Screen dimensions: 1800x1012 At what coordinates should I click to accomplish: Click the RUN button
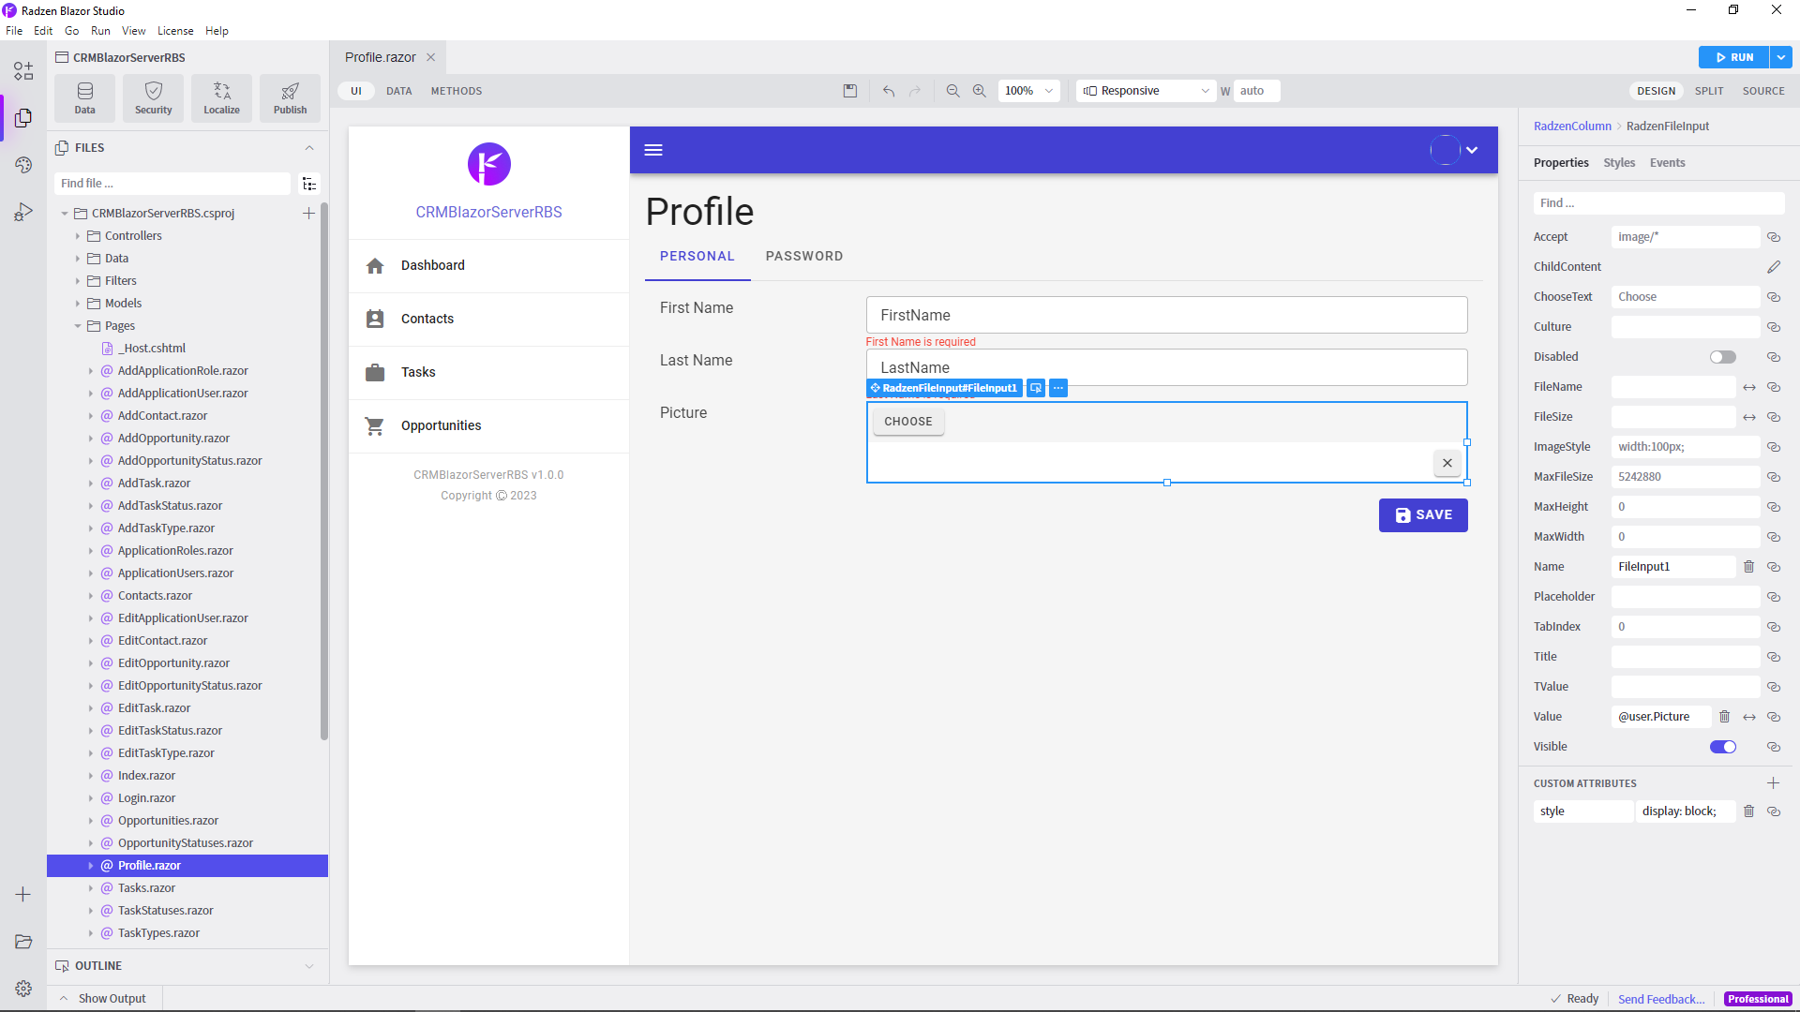coord(1734,57)
